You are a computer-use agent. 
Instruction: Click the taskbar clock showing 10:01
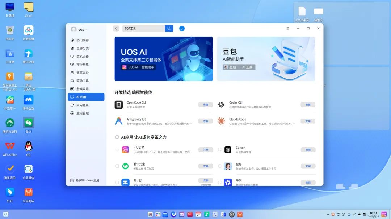pos(373,214)
